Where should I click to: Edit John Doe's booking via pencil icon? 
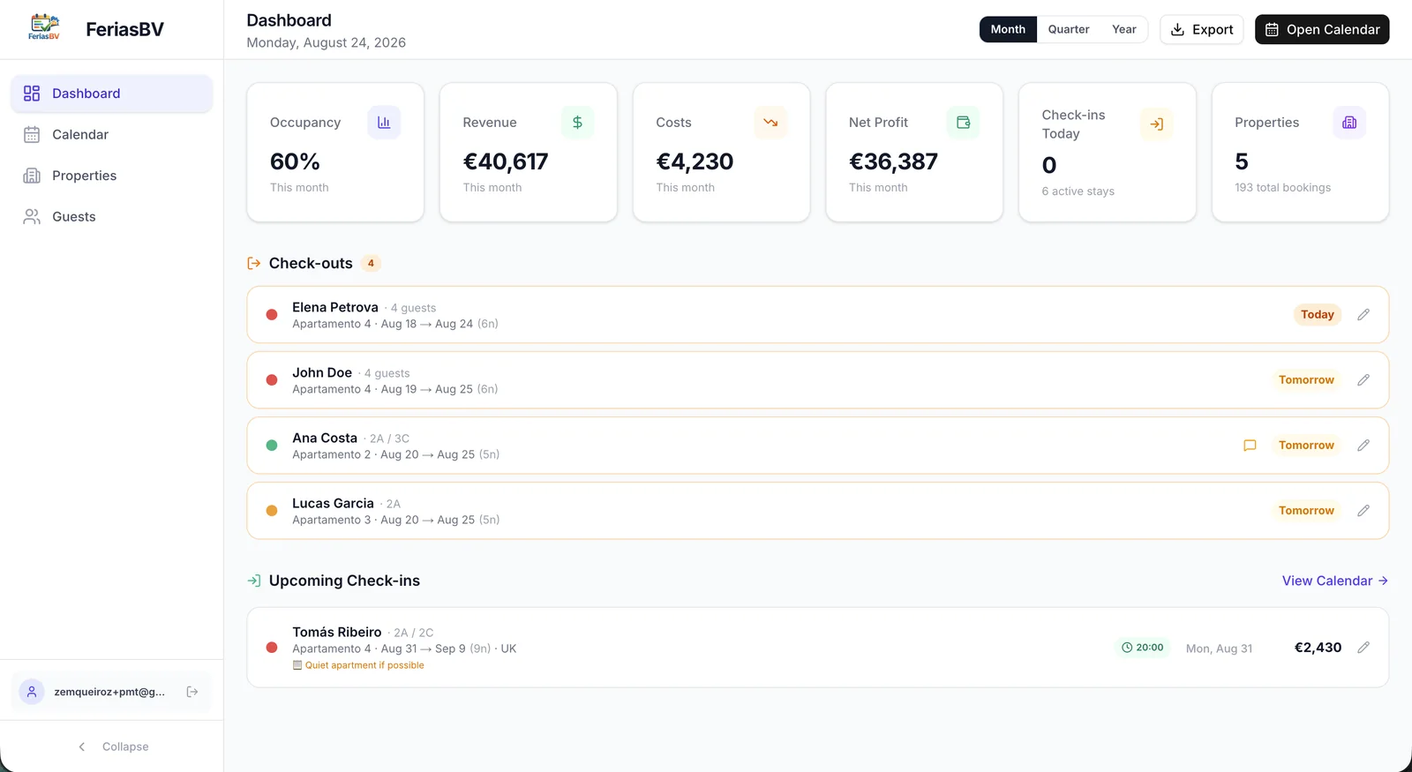(x=1363, y=380)
